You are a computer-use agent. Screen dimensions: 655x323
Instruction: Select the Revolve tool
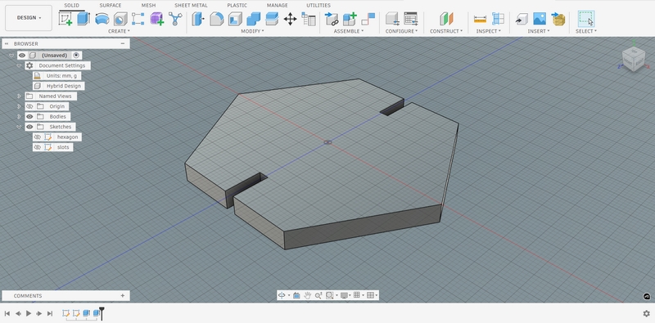[102, 19]
